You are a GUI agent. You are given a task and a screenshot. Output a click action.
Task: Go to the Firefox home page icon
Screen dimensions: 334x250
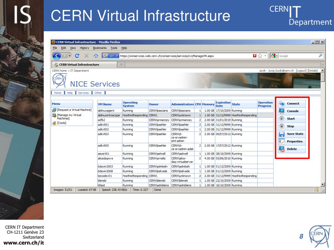96,56
